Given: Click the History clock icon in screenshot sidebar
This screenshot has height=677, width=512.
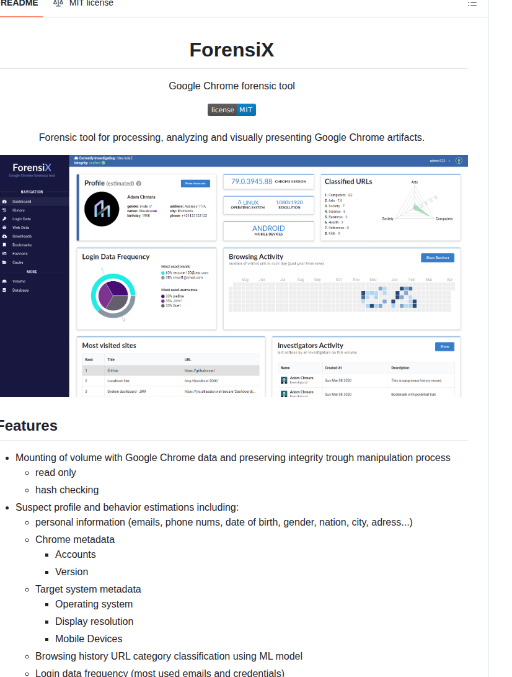Looking at the screenshot, I should tap(4, 210).
